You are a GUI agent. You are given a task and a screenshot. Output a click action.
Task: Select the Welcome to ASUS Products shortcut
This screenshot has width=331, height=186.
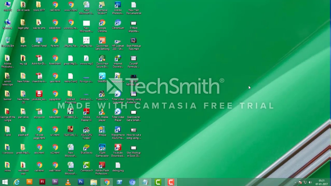(x=118, y=133)
